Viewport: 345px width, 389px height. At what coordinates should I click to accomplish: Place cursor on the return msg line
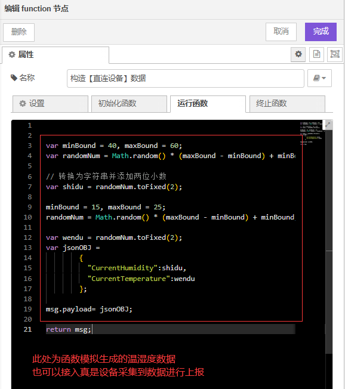tap(170, 329)
